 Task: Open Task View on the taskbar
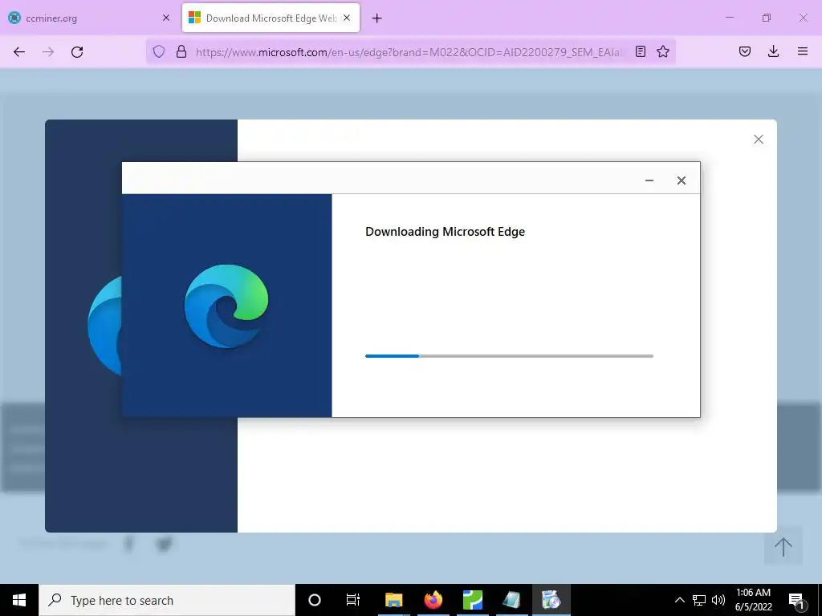pos(353,600)
